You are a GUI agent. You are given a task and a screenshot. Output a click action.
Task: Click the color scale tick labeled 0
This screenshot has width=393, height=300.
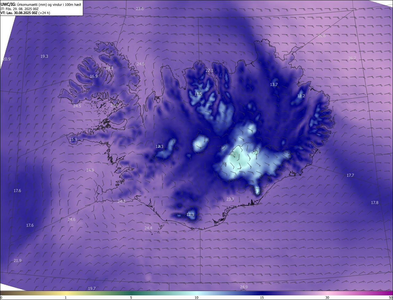click(1, 298)
